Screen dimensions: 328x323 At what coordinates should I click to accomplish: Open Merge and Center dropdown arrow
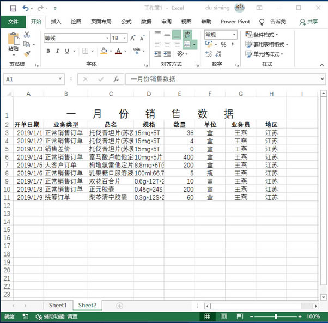point(195,44)
